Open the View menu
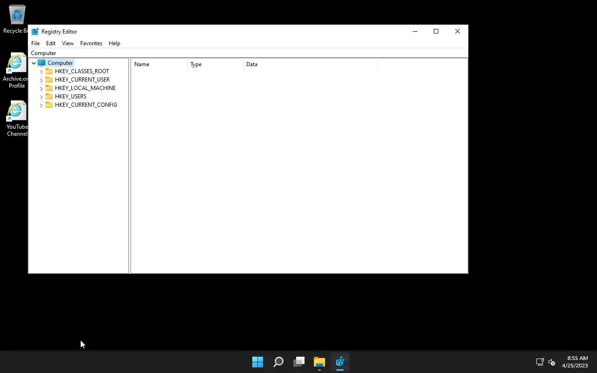597x373 pixels. pyautogui.click(x=68, y=43)
